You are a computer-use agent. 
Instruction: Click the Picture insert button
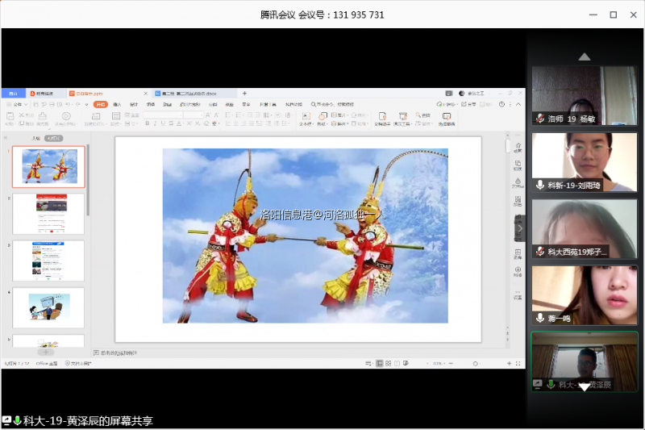[x=338, y=115]
